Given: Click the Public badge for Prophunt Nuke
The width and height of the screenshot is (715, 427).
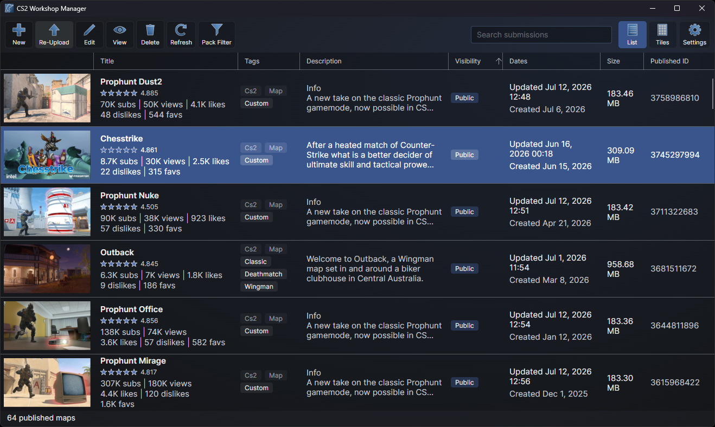Looking at the screenshot, I should (464, 212).
